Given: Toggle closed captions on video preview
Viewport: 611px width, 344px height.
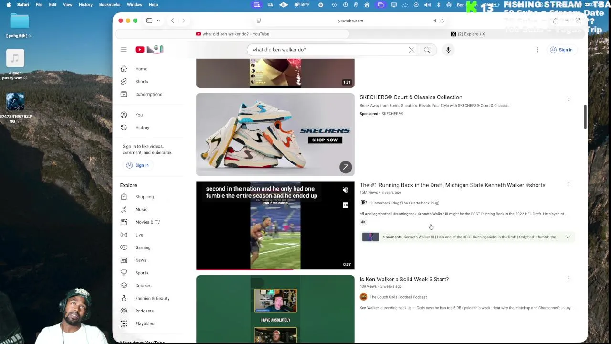Looking at the screenshot, I should pos(346,205).
